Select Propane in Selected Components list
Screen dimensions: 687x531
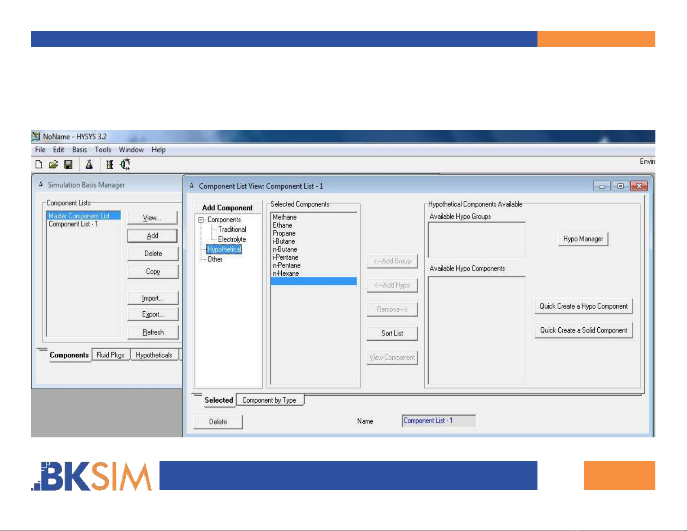(x=284, y=233)
